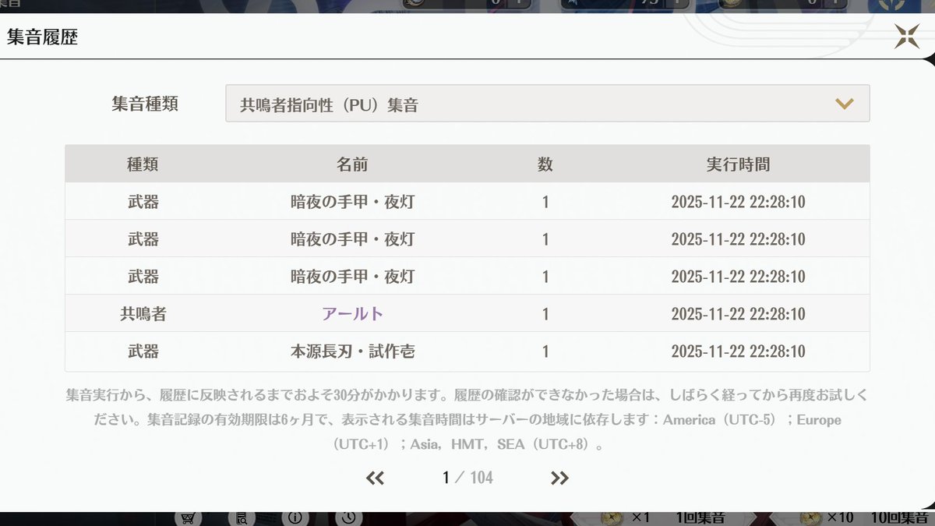Viewport: 935px width, 526px height.
Task: Open the info icon at bottom
Action: click(x=295, y=518)
